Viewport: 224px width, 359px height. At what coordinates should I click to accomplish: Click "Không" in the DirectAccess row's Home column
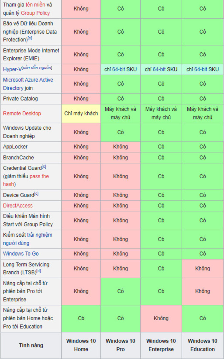pos(81,206)
